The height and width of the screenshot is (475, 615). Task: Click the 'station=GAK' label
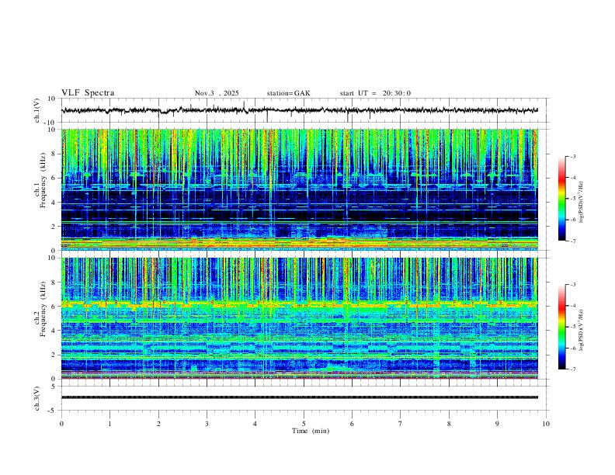[x=288, y=93]
